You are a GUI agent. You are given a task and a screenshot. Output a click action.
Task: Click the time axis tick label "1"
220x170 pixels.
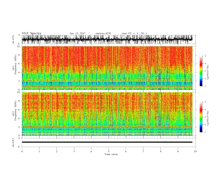39,151
